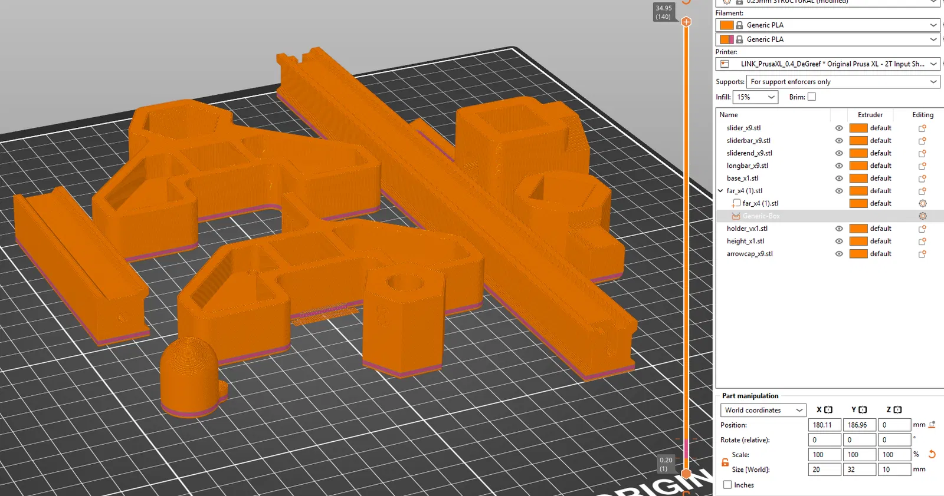Click the Z axis mirror icon

pyautogui.click(x=897, y=410)
